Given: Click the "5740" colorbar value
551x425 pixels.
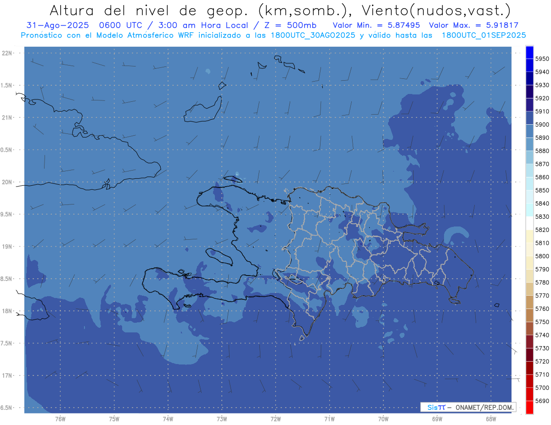Looking at the screenshot, I should point(542,335).
